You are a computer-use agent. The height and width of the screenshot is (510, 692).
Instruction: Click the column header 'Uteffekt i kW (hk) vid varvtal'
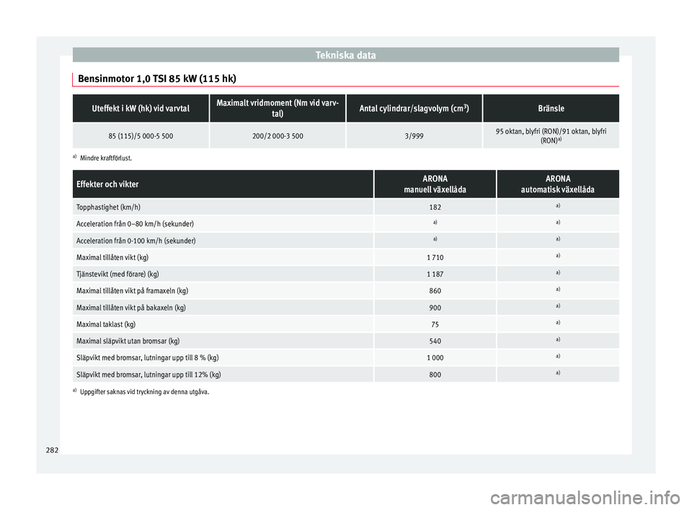tap(141, 109)
